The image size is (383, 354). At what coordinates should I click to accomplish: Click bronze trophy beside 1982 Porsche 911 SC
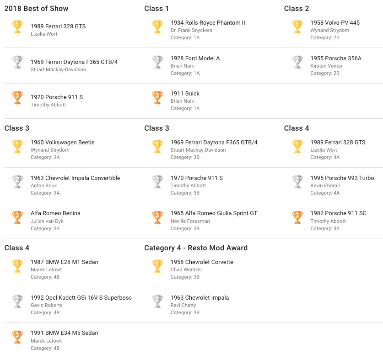click(x=297, y=217)
